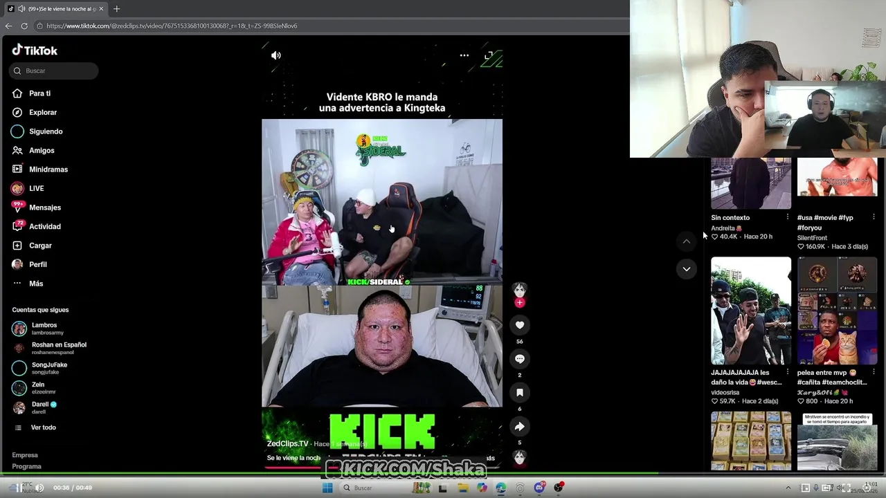The height and width of the screenshot is (498, 886).
Task: Like the video with the heart icon
Action: (x=520, y=325)
